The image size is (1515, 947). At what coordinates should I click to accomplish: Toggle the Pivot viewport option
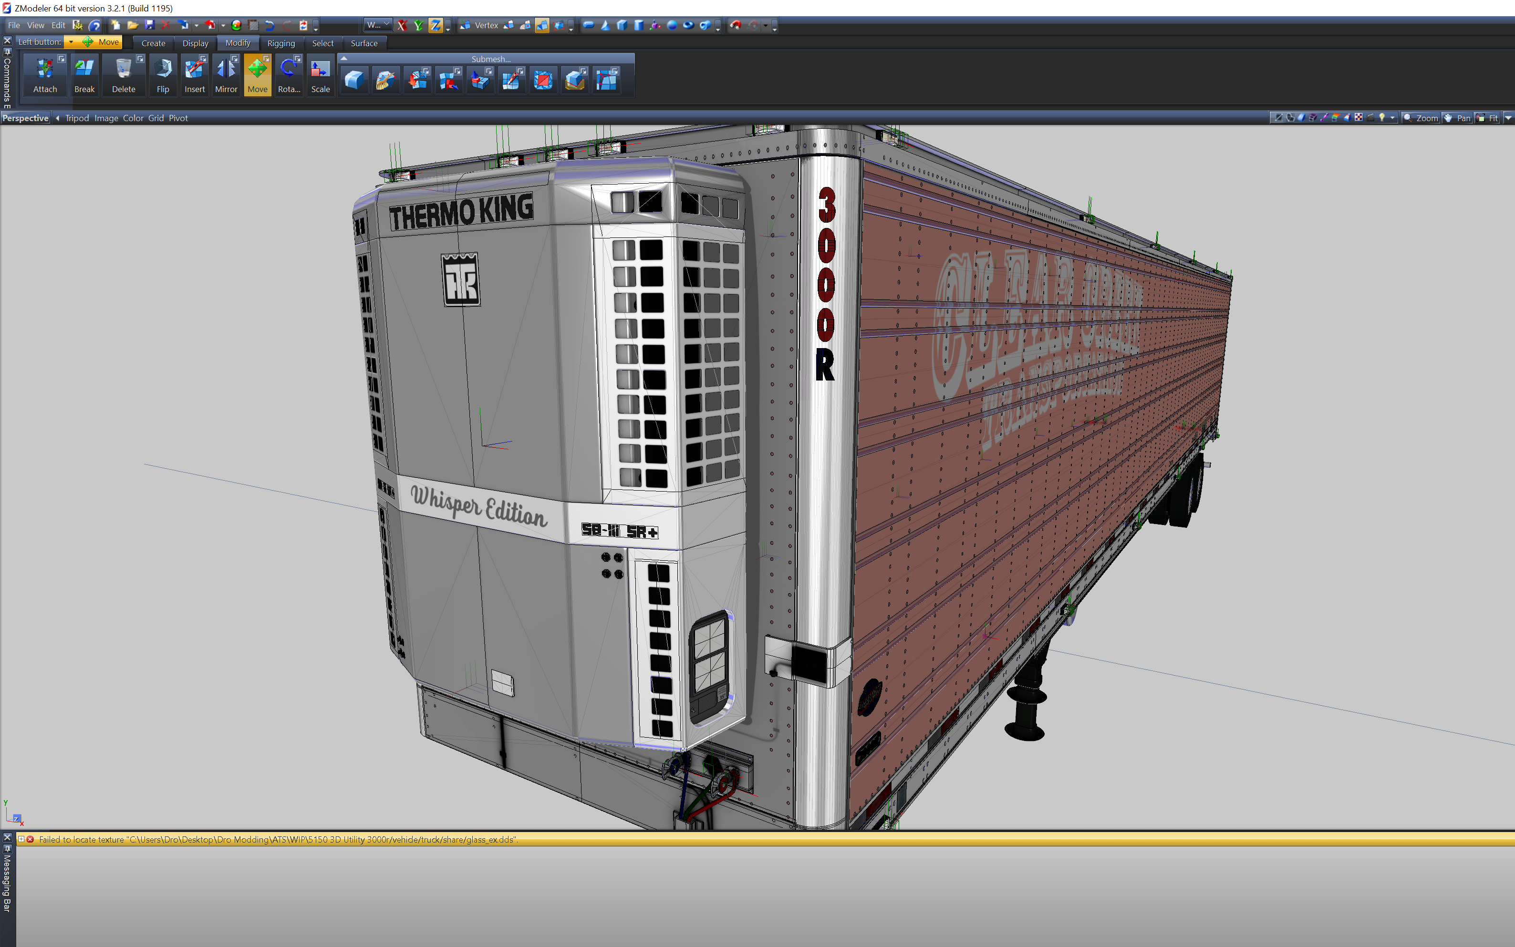(x=178, y=118)
